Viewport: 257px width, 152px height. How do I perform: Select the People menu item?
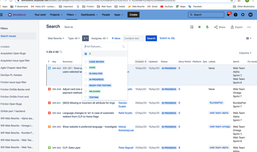pyautogui.click(x=106, y=15)
